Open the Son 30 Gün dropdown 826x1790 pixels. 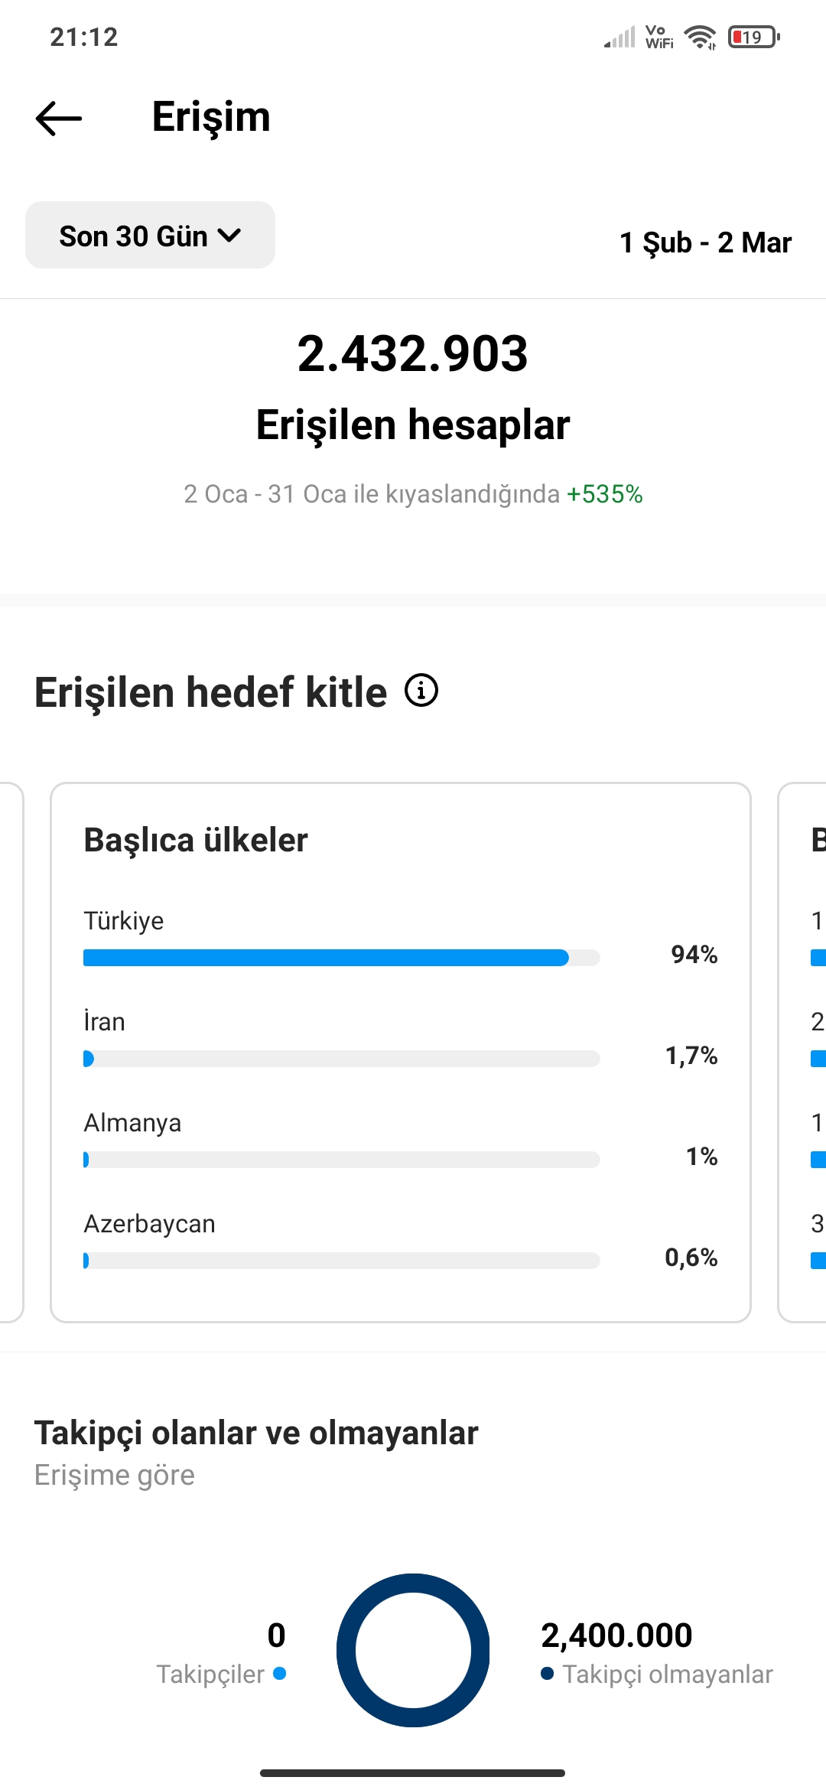pyautogui.click(x=150, y=235)
